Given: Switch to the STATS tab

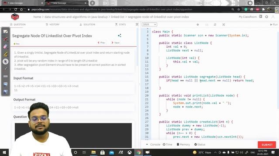Looking at the screenshot, I should tap(120, 24).
